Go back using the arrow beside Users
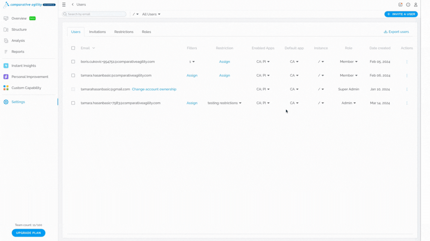This screenshot has height=241, width=430. point(73,4)
